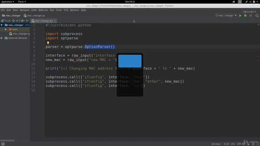
Task: Click line 1 shebang text
Action: click(x=68, y=25)
